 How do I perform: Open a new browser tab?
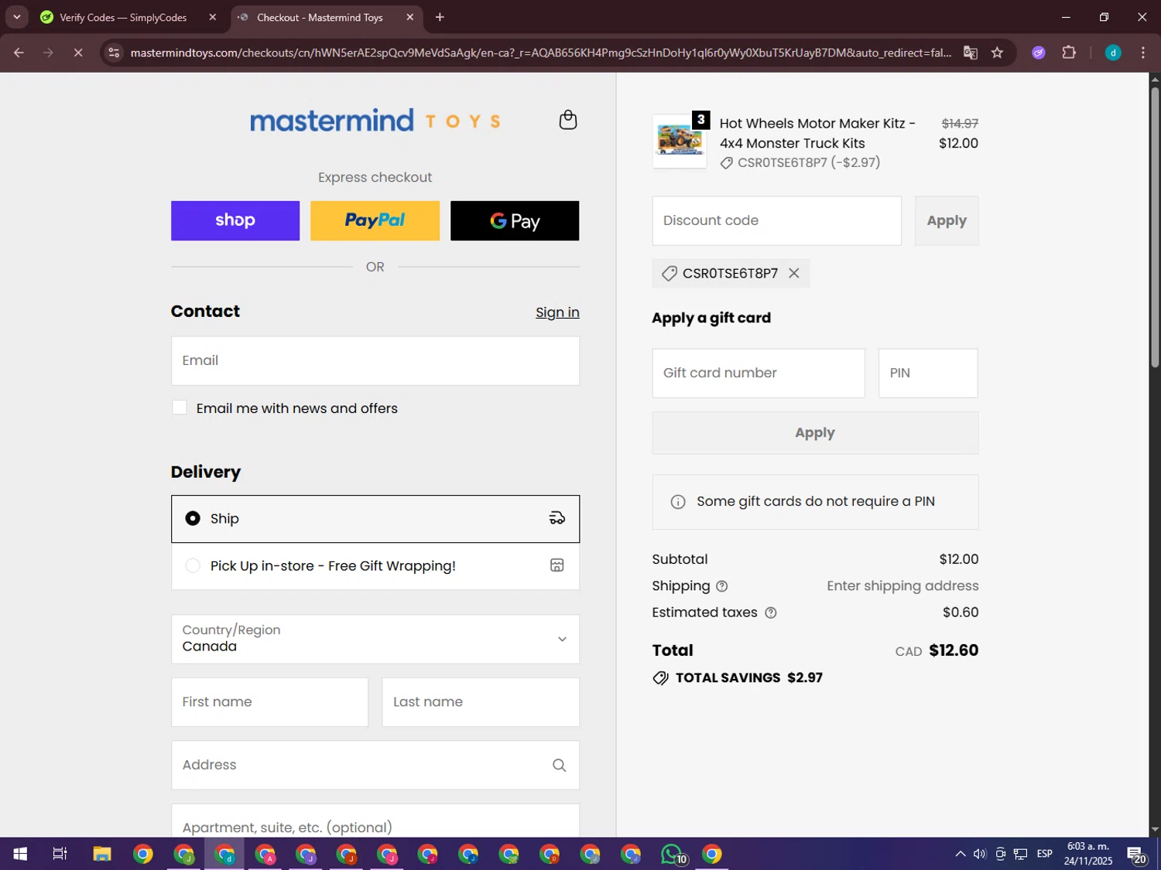[x=440, y=17]
